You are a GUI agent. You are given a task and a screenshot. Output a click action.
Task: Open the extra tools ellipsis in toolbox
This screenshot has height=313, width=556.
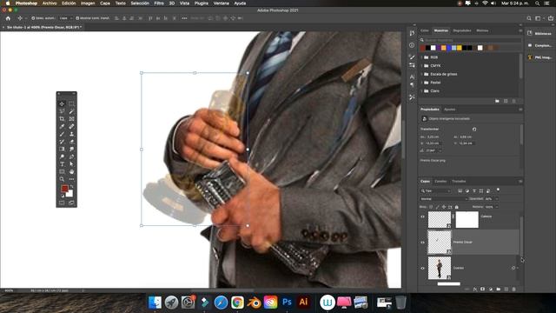(71, 179)
